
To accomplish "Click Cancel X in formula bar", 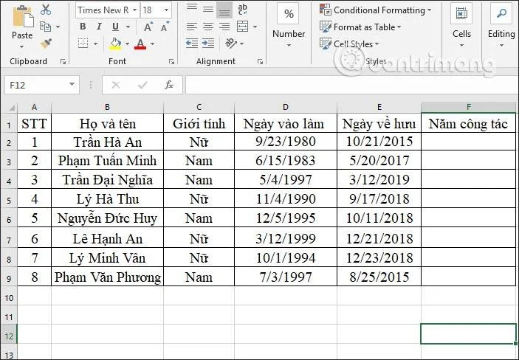I will point(116,86).
